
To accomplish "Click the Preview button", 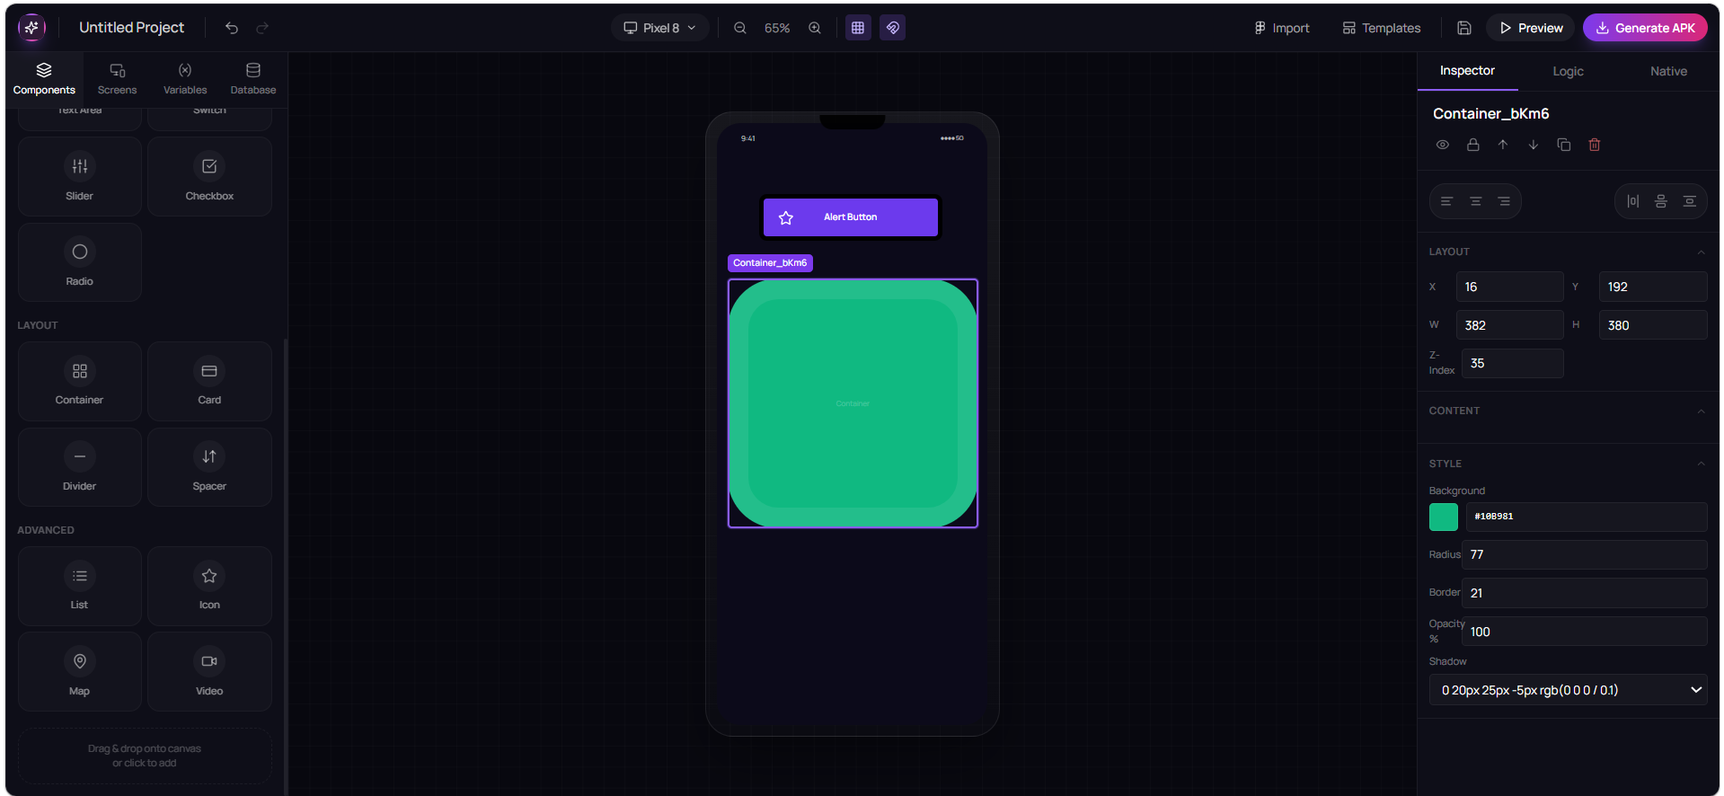I will (x=1531, y=28).
